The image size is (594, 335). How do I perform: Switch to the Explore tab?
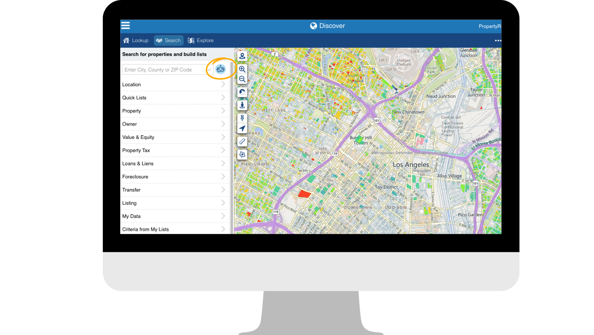201,40
